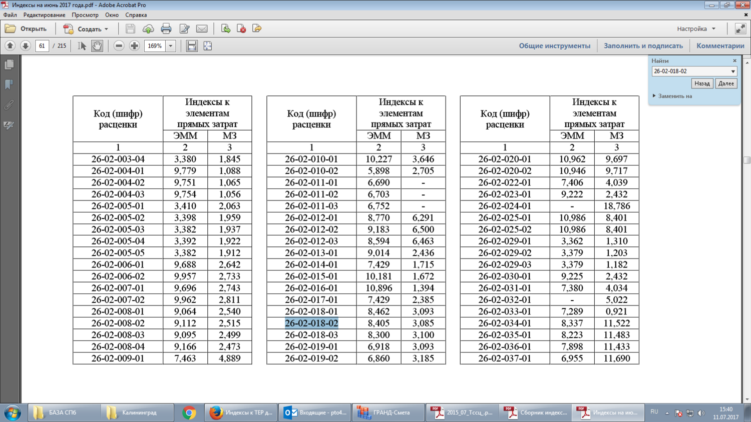Open the Комментарии pane
Image resolution: width=751 pixels, height=422 pixels.
click(x=720, y=46)
